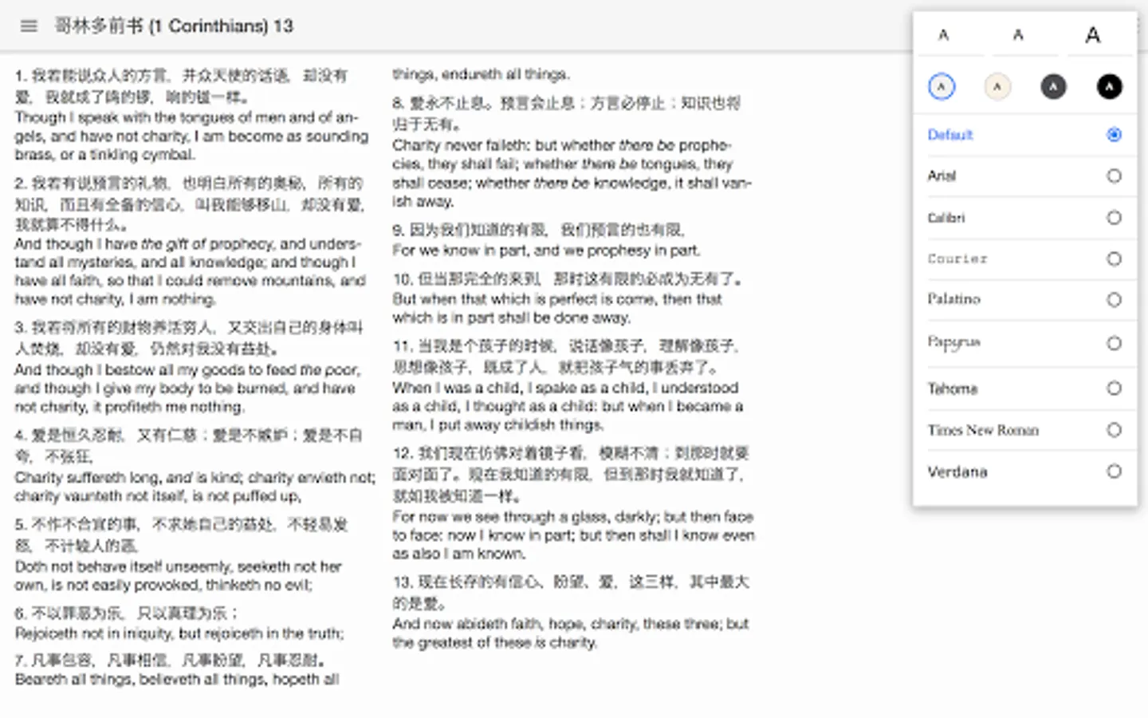Select the Tahoma font radio button
The height and width of the screenshot is (718, 1148).
(1114, 389)
